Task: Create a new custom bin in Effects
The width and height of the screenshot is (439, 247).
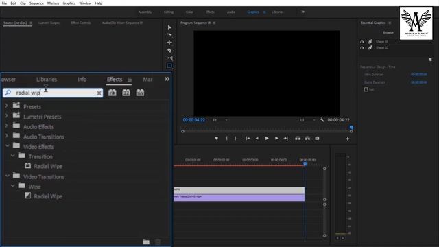Action: pyautogui.click(x=146, y=242)
